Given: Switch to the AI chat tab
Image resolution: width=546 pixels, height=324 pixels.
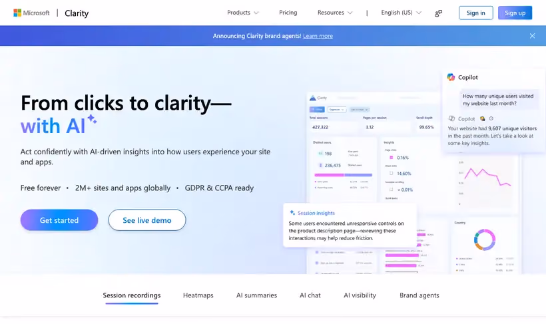Looking at the screenshot, I should [x=310, y=295].
